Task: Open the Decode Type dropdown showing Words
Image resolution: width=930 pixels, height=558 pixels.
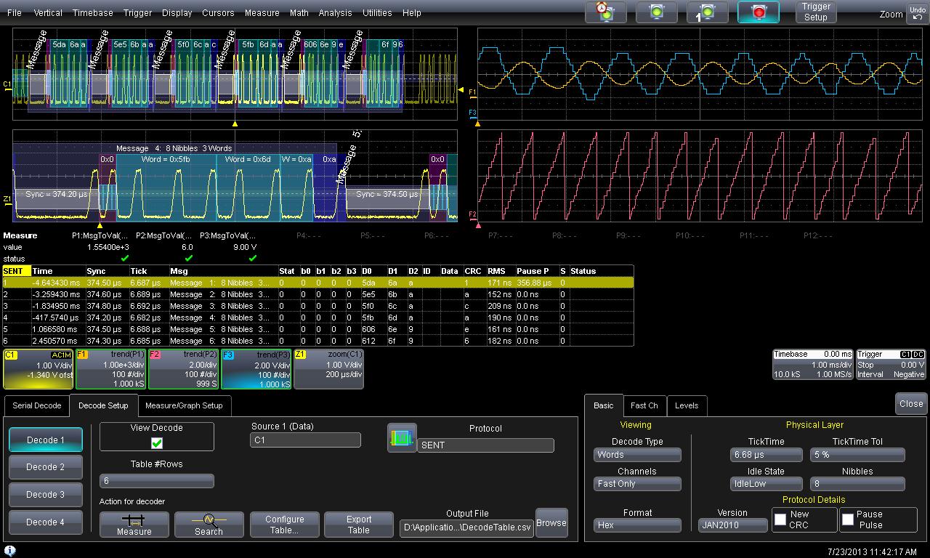Action: click(637, 455)
